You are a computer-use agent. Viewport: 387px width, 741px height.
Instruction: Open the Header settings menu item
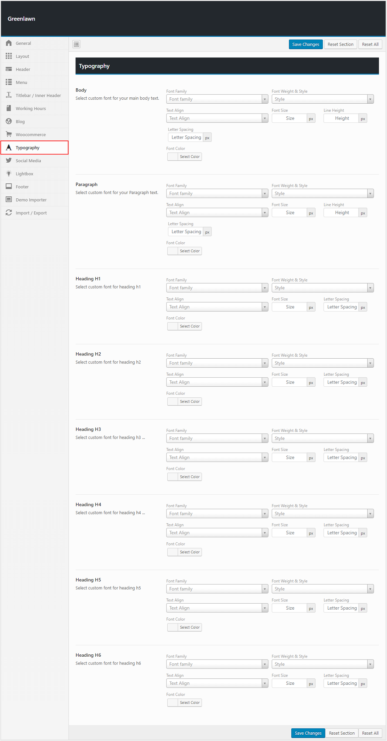tap(23, 69)
